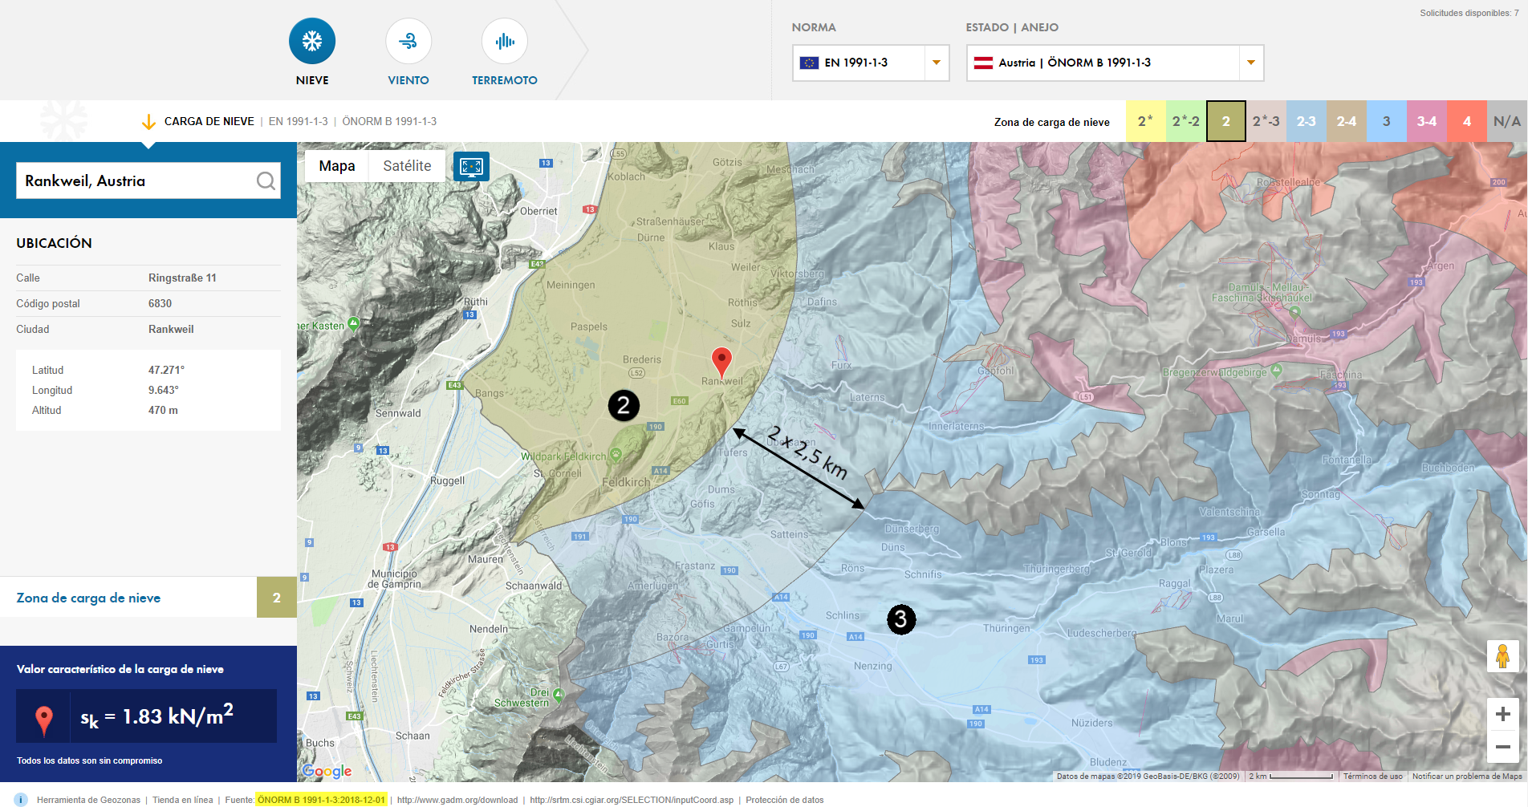Click the info icon in footer
1528x807 pixels.
[21, 800]
